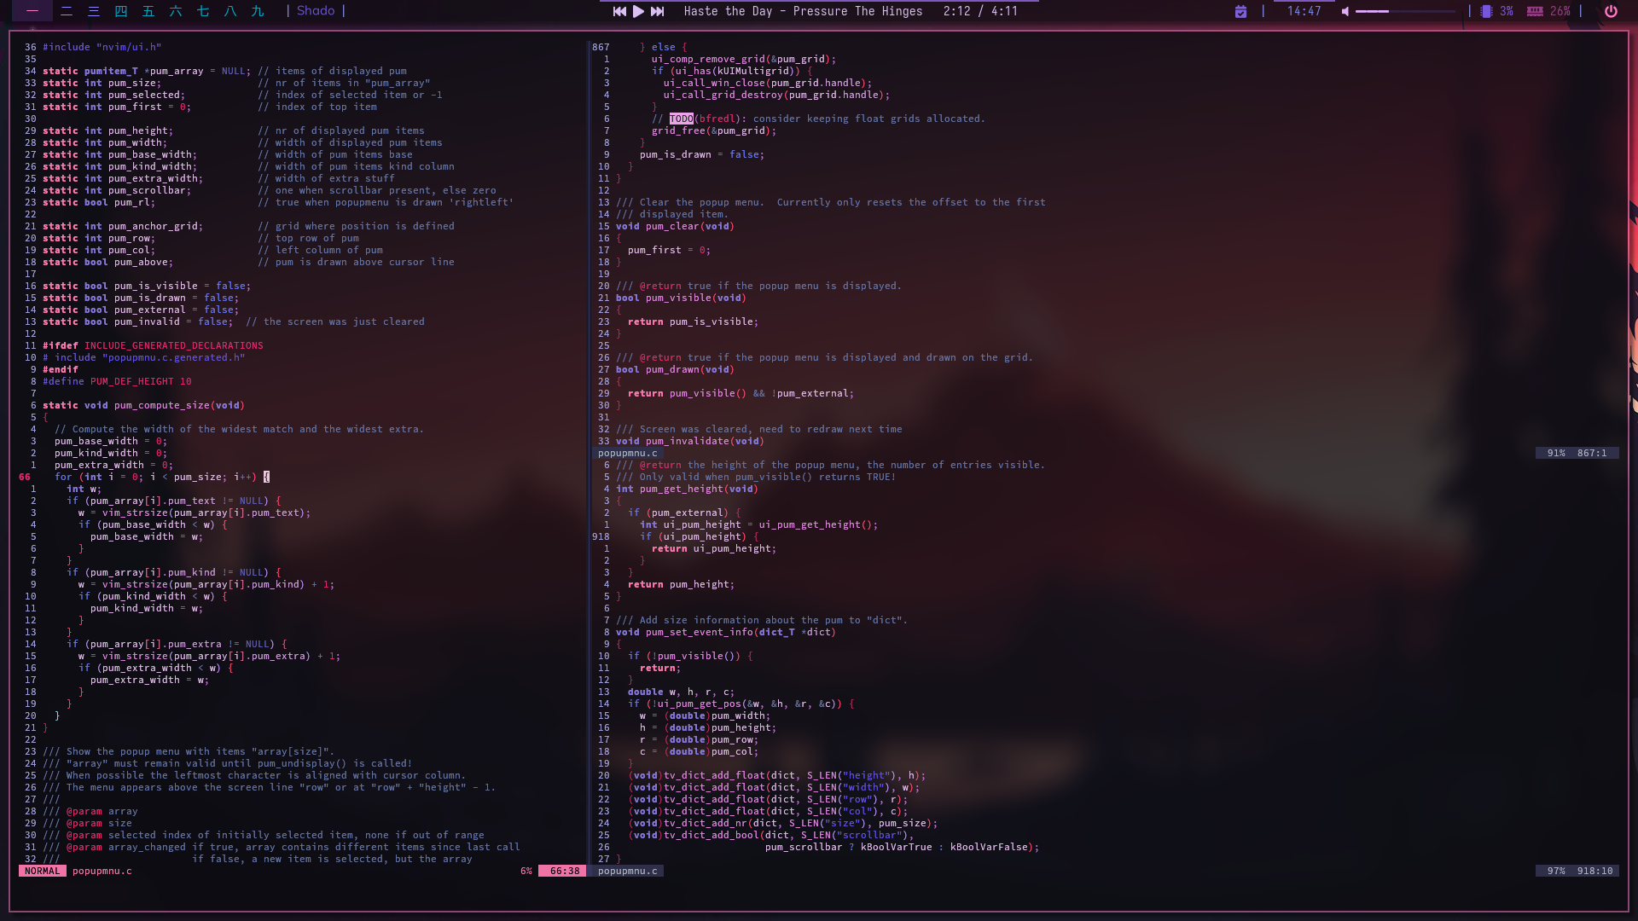The image size is (1638, 921).
Task: Switch to workspace 二
Action: 67,11
